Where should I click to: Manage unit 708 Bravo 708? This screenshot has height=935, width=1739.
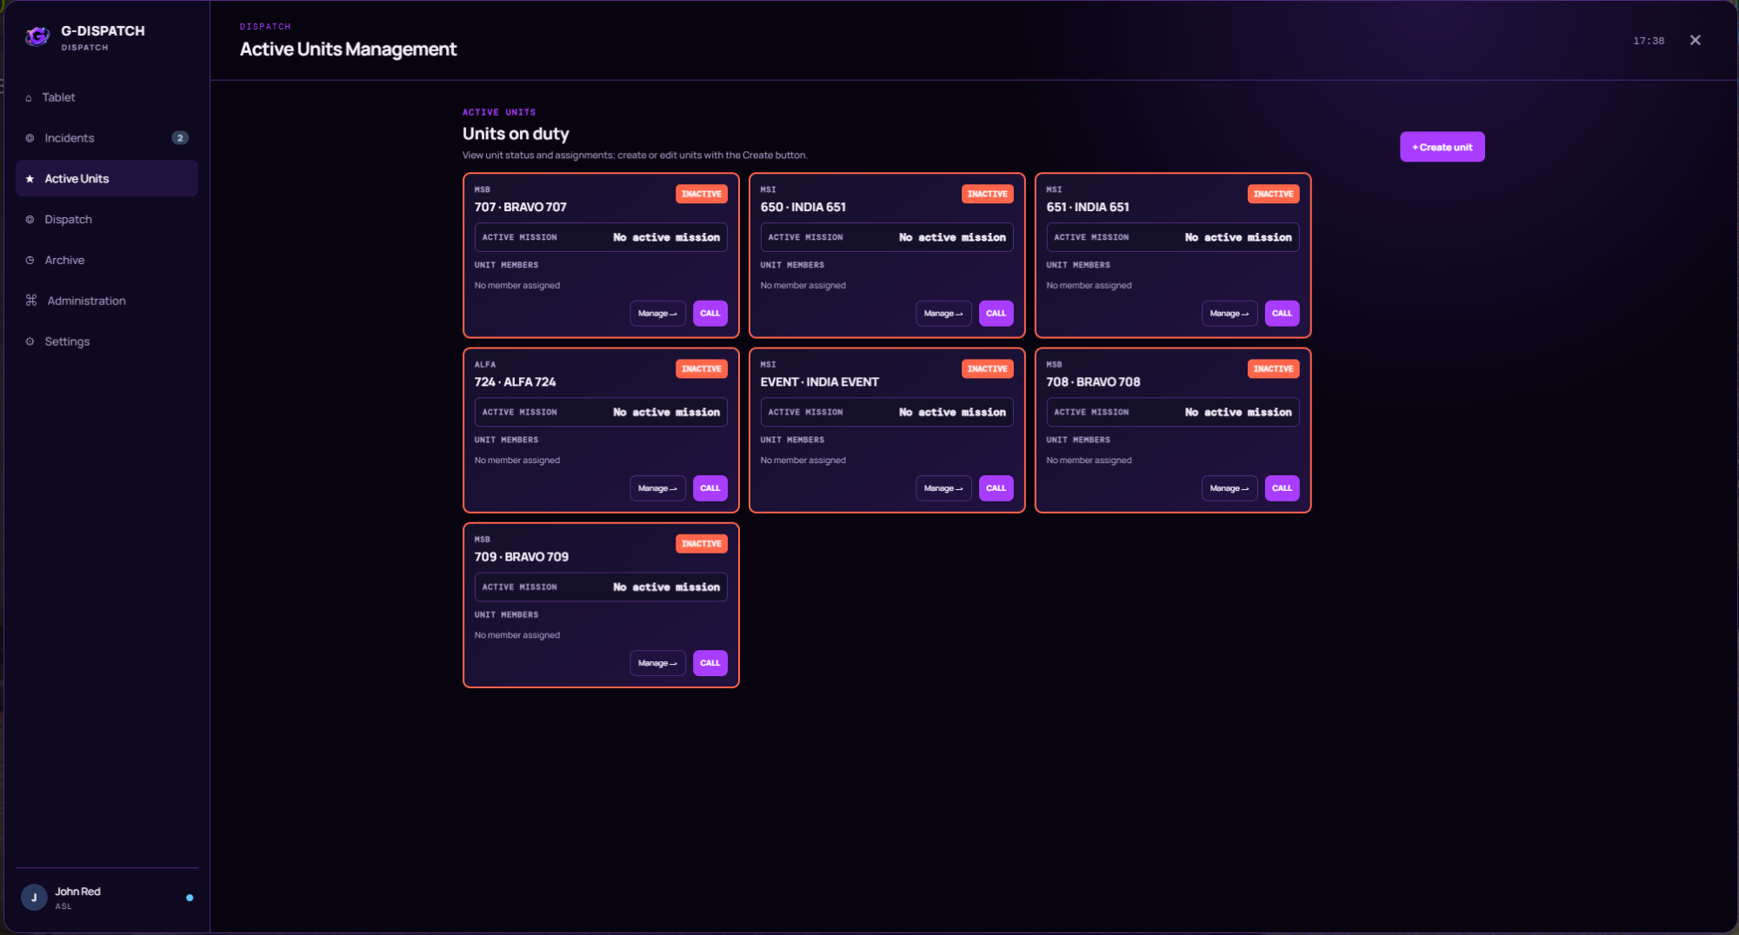tap(1229, 488)
